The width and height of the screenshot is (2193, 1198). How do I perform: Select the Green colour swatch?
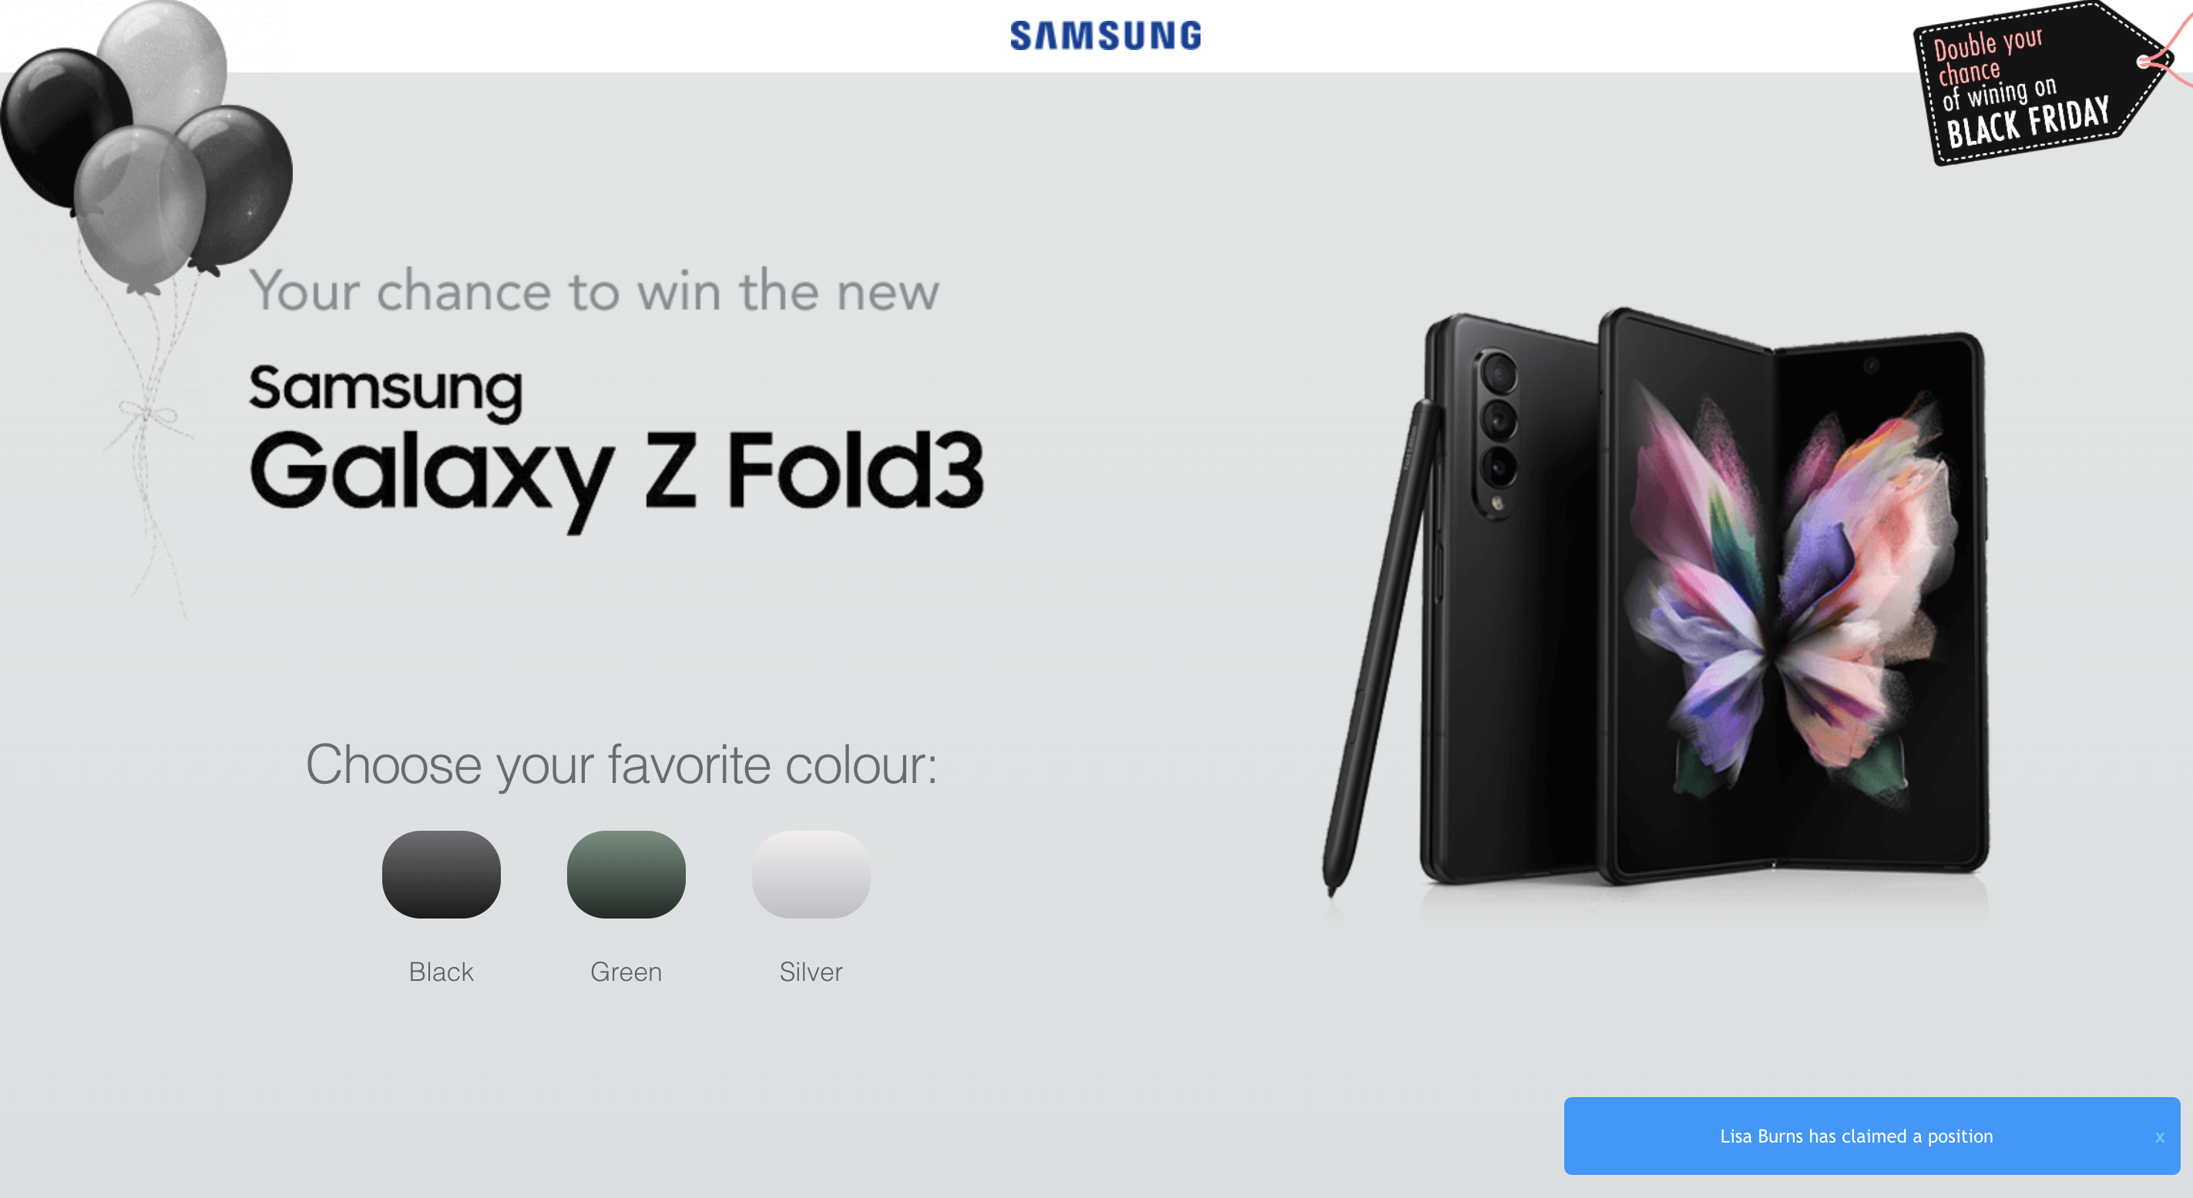pos(626,874)
